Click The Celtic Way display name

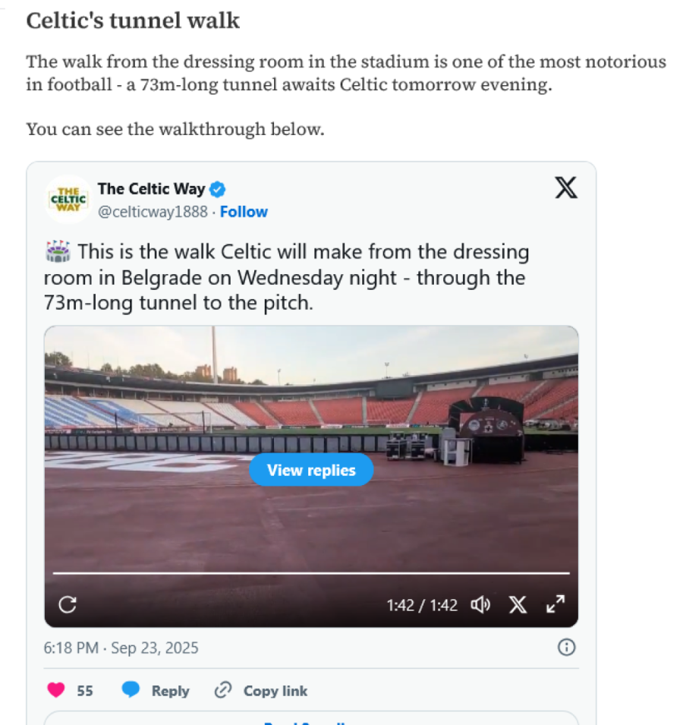click(151, 189)
